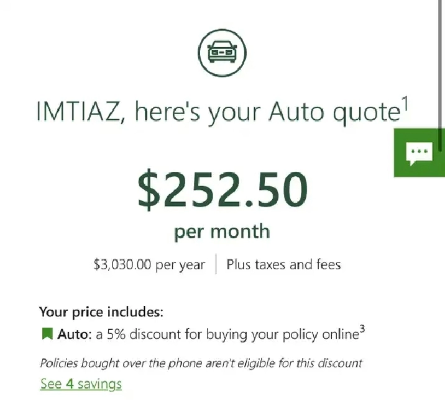Click the "Plus taxes and fees" text
This screenshot has height=417, width=445.
pos(283,264)
